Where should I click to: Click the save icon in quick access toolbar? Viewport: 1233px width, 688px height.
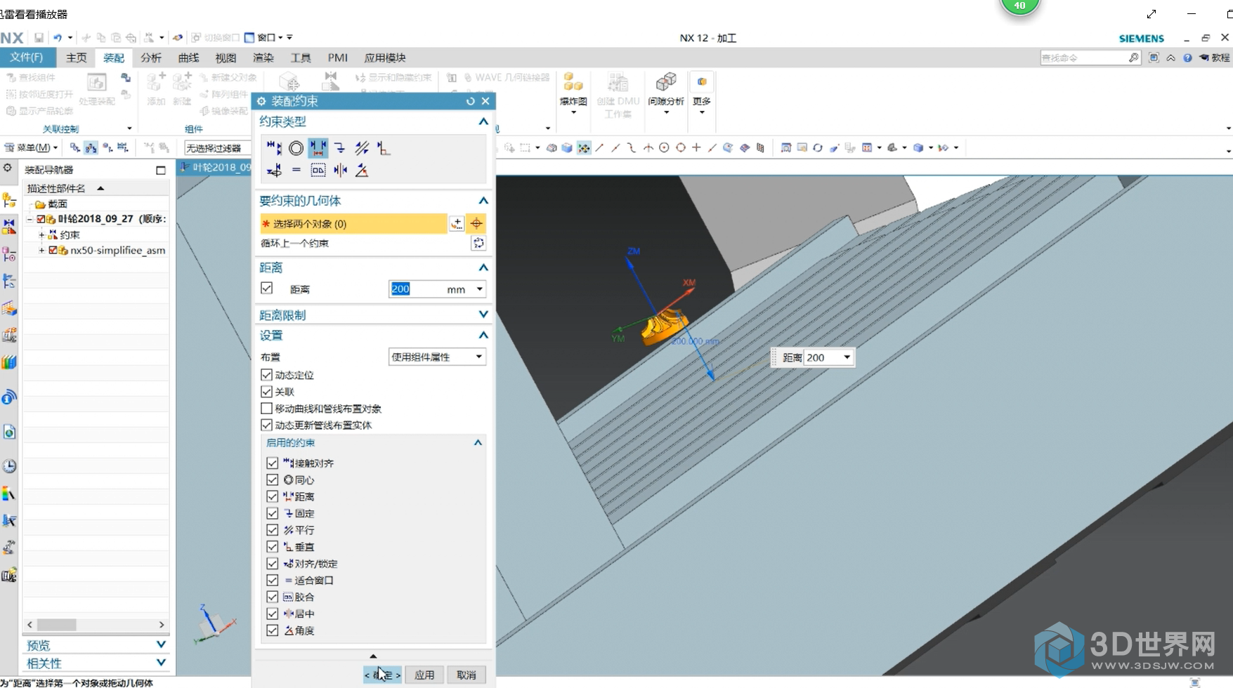point(39,38)
